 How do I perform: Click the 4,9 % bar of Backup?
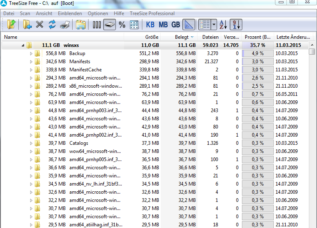tap(258, 53)
